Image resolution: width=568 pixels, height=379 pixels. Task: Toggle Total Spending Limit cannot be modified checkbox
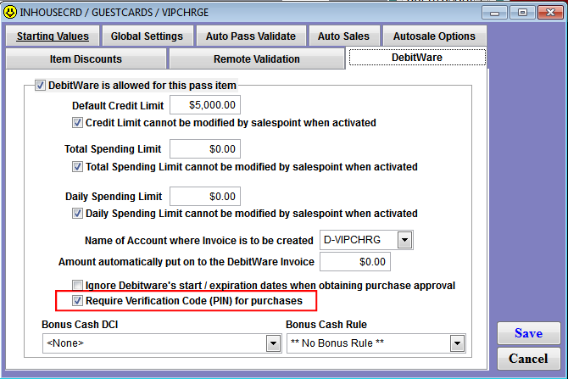pyautogui.click(x=77, y=167)
